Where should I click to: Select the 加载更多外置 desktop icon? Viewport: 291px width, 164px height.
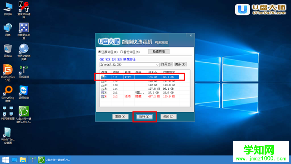[24, 31]
